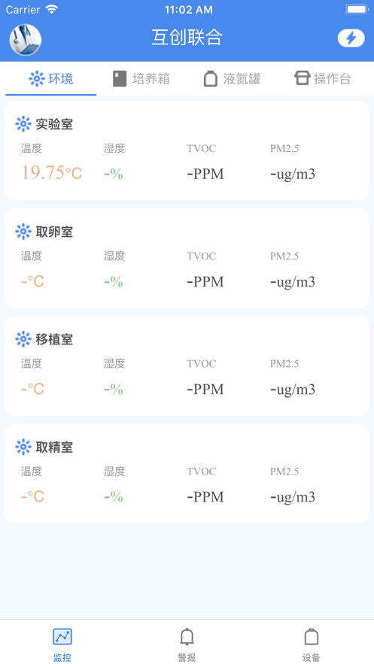Switch to the 培养箱 tab
The width and height of the screenshot is (374, 664).
(x=141, y=79)
